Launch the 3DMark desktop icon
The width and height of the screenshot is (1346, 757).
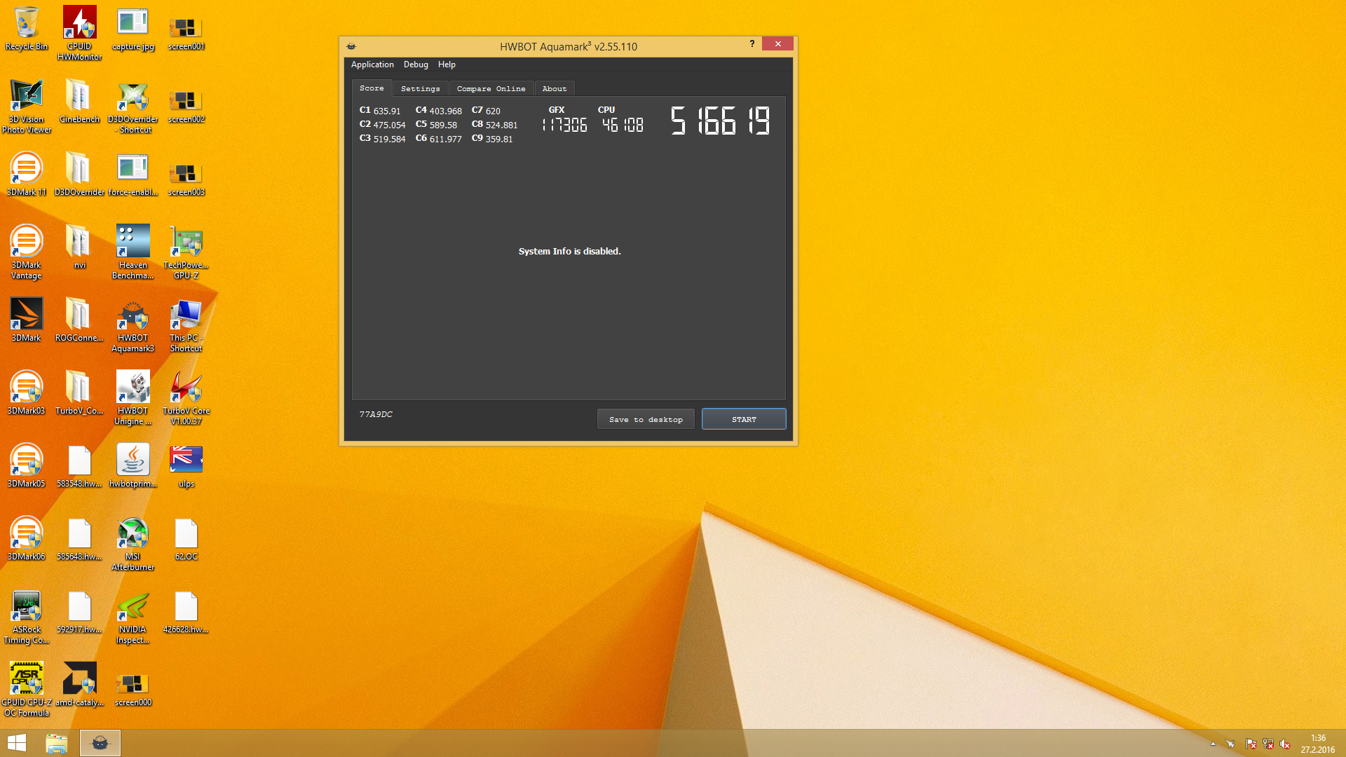click(x=27, y=320)
